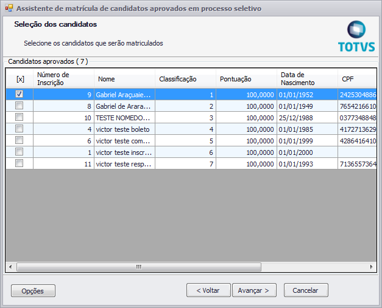Select the name cell 'victor teste inscr...'
Viewport: 382px width, 308px height.
(x=124, y=152)
